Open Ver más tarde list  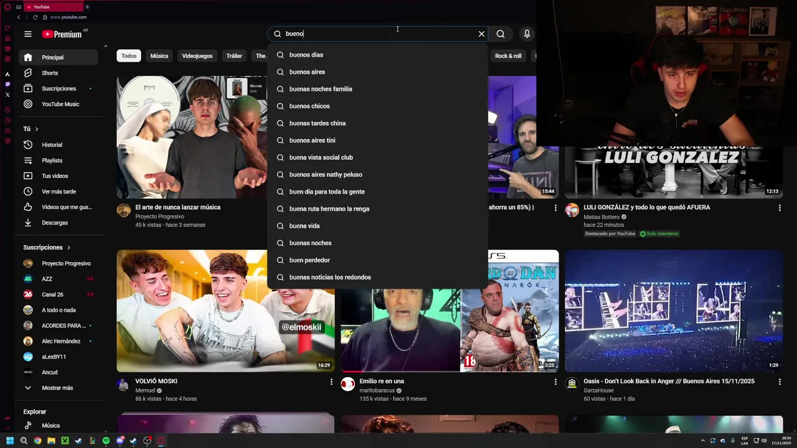(59, 192)
